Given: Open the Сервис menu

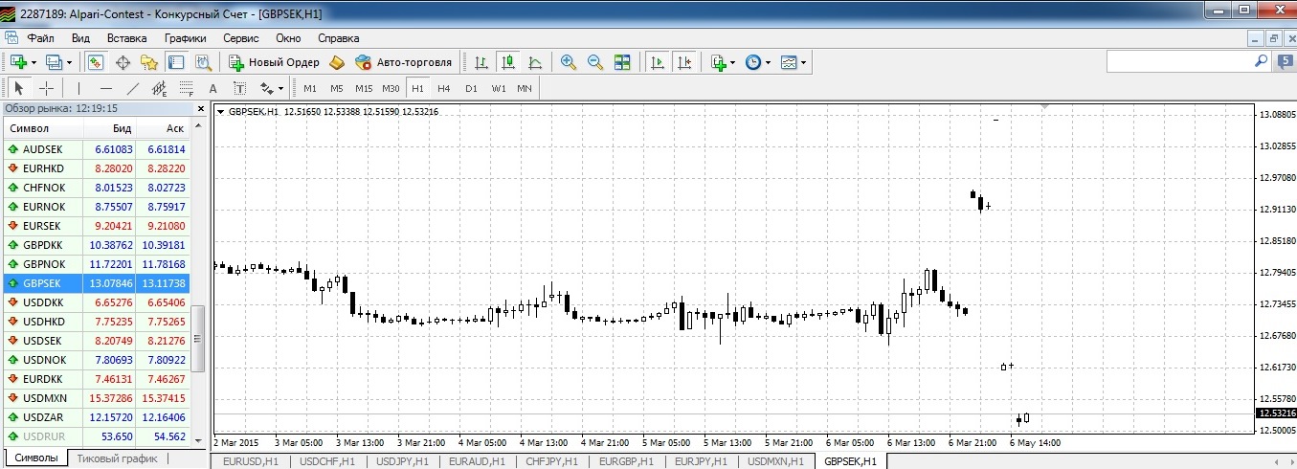Looking at the screenshot, I should [x=240, y=38].
